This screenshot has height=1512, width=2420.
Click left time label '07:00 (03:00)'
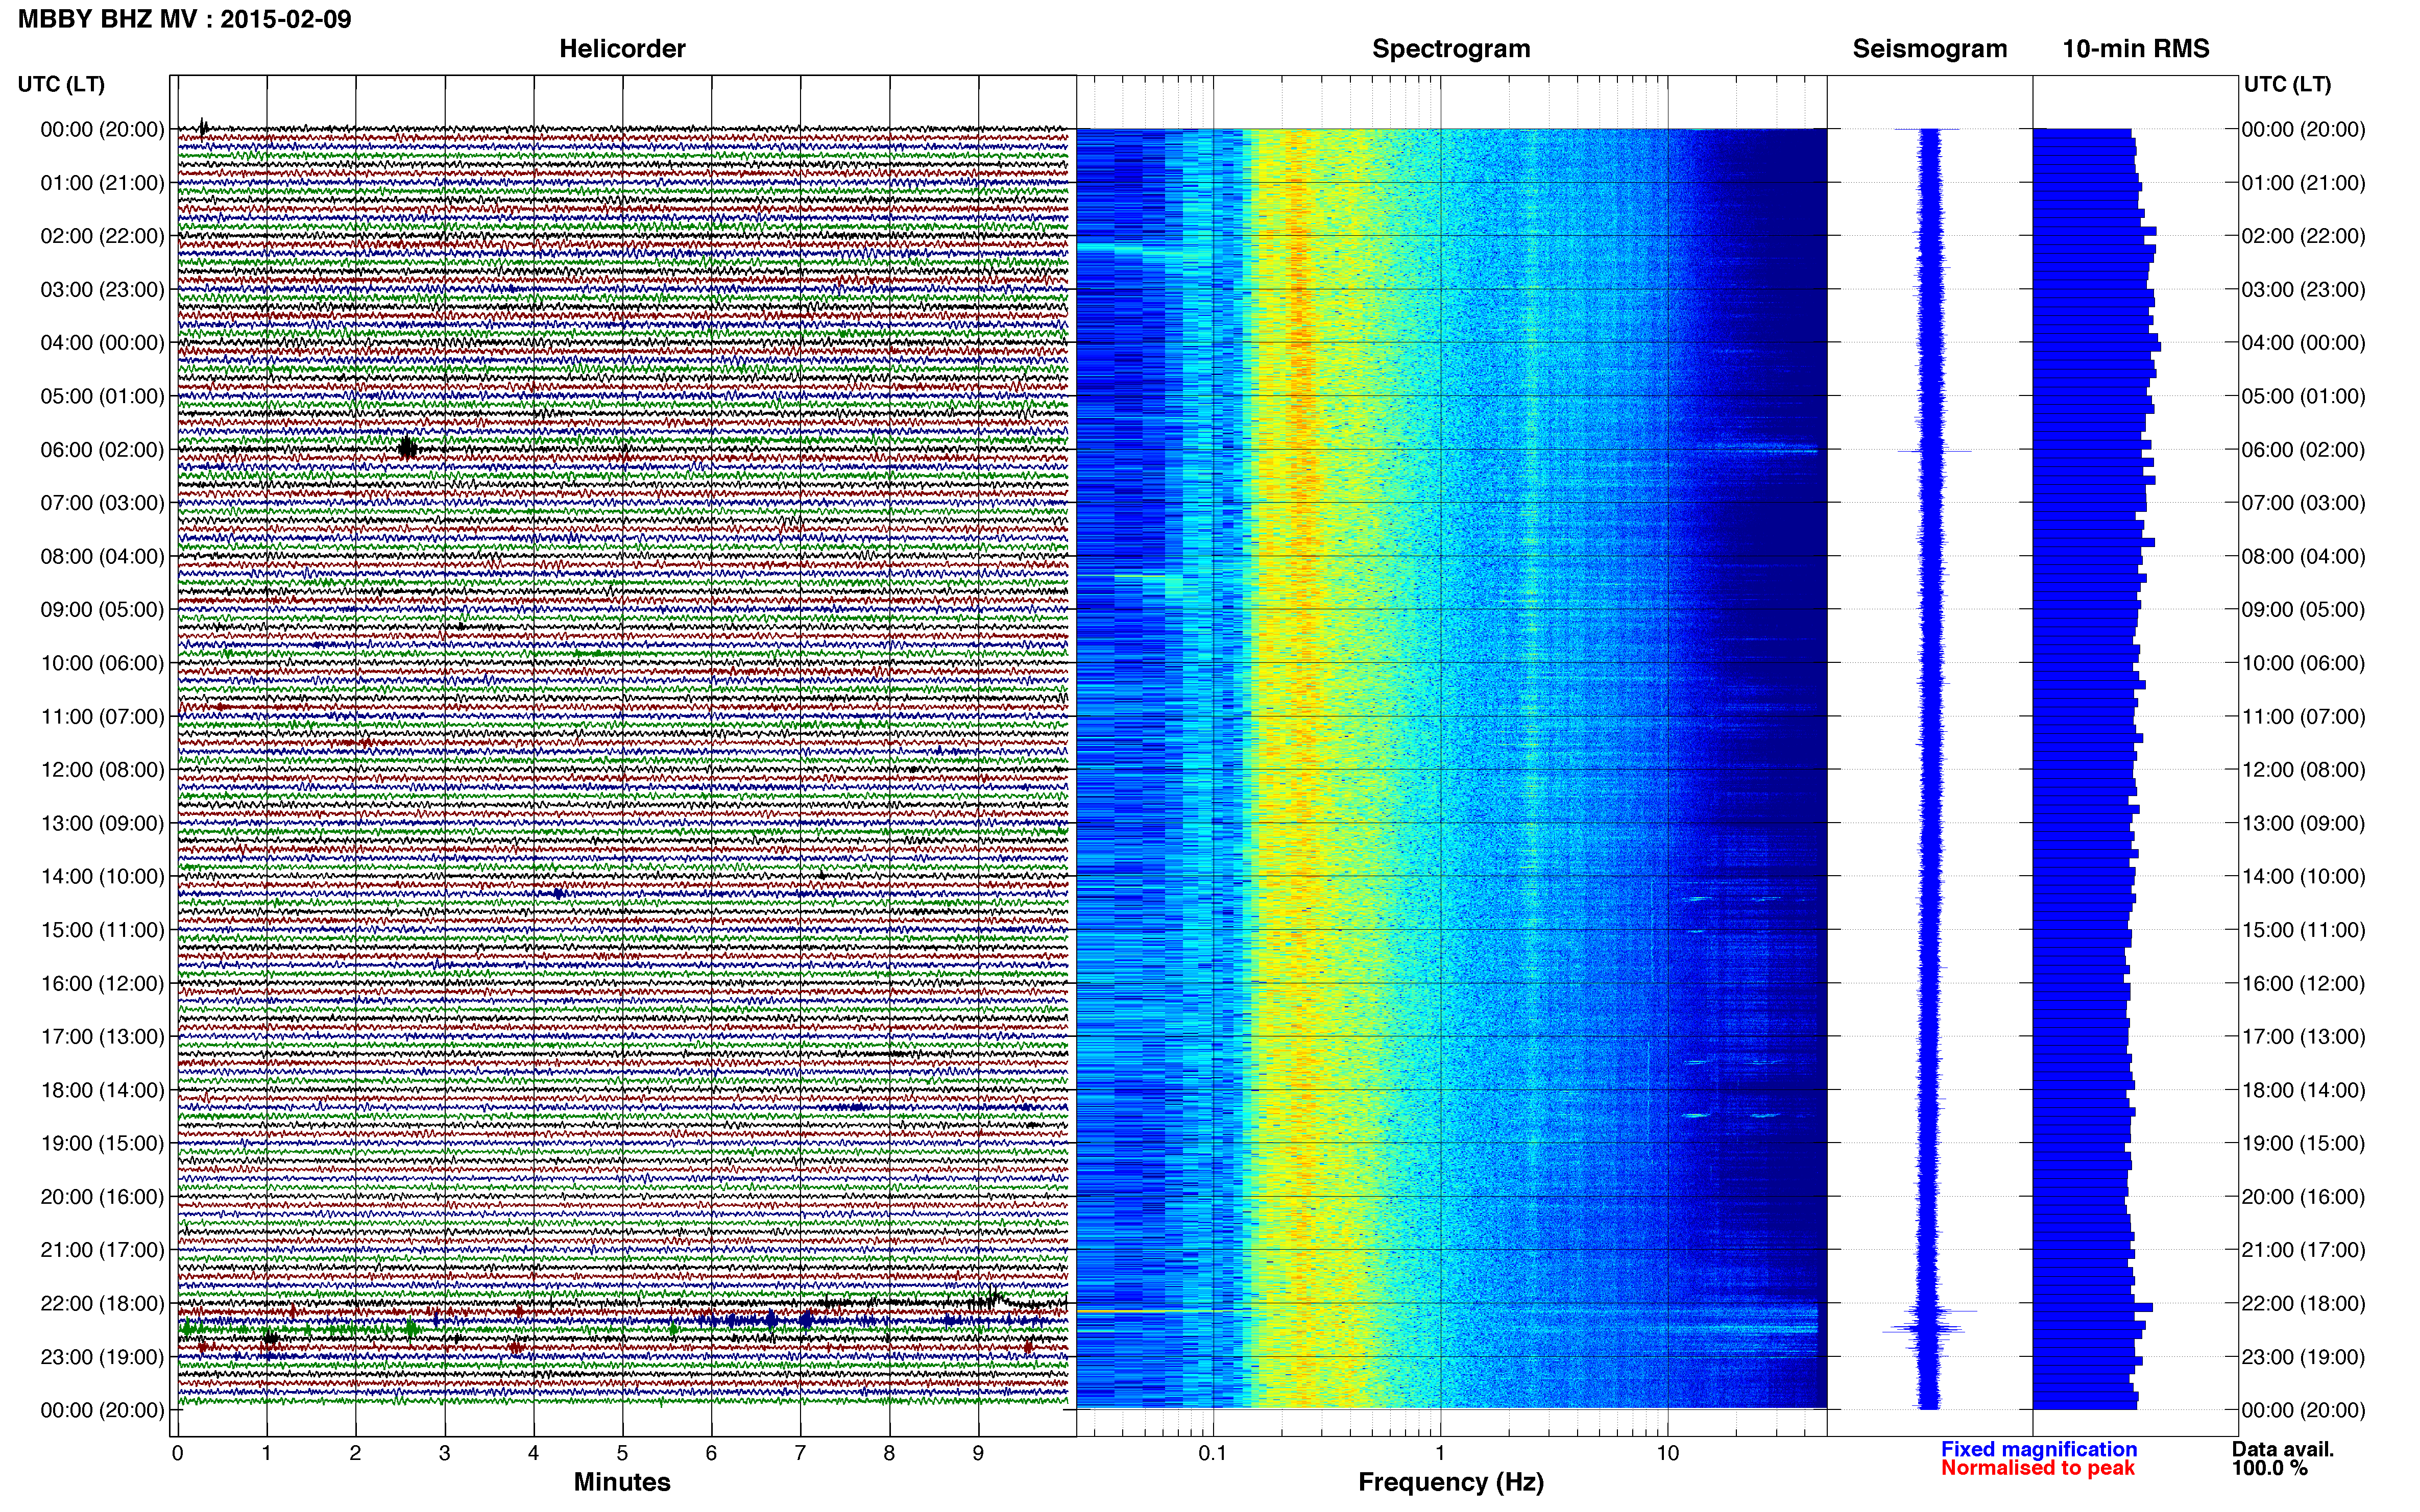click(x=102, y=503)
